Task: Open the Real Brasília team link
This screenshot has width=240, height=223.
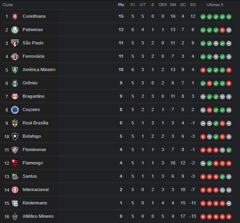Action: click(36, 123)
